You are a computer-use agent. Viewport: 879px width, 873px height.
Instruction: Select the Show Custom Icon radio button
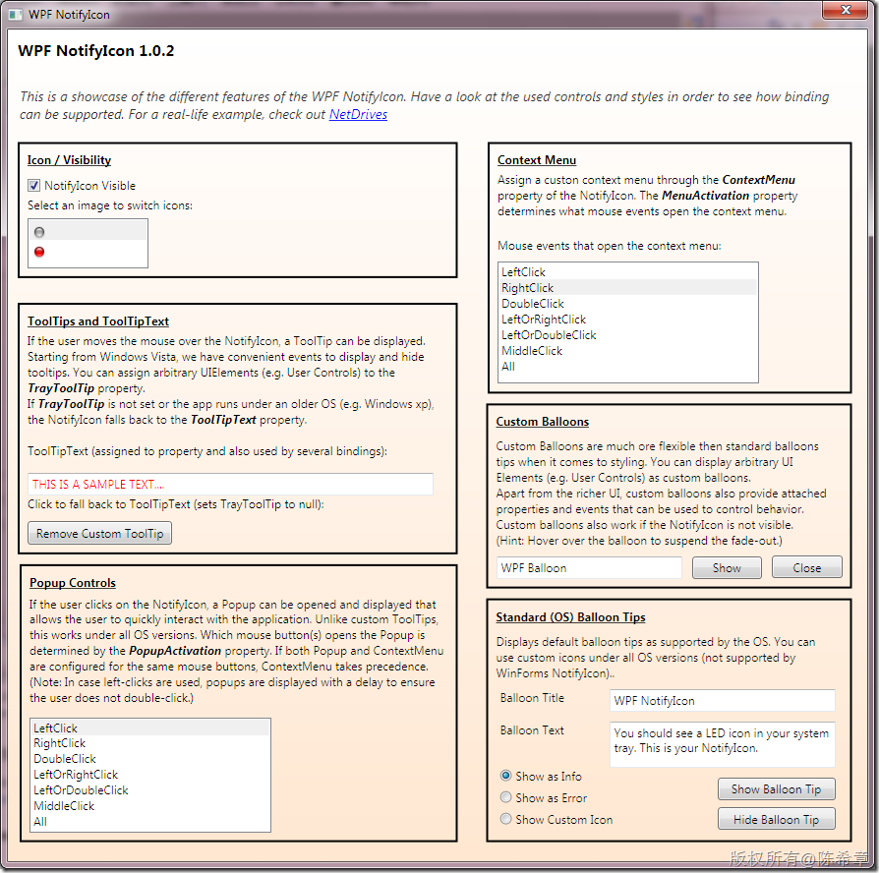505,819
